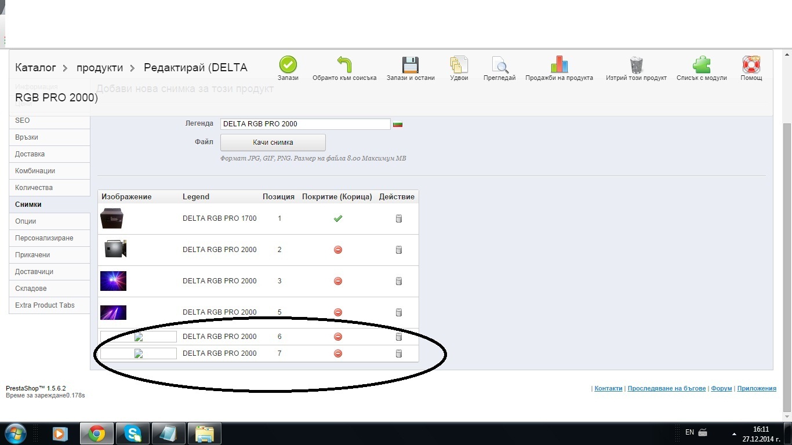
Task: Open Продажби на продукта chart icon
Action: (x=559, y=64)
